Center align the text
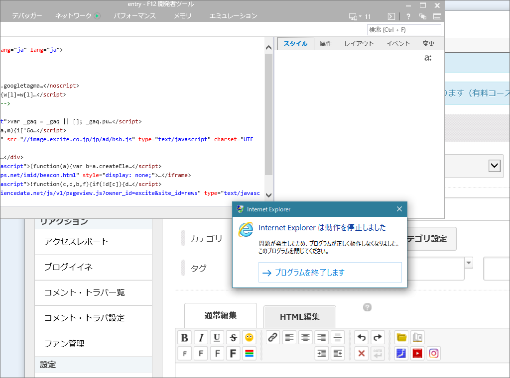 305,338
